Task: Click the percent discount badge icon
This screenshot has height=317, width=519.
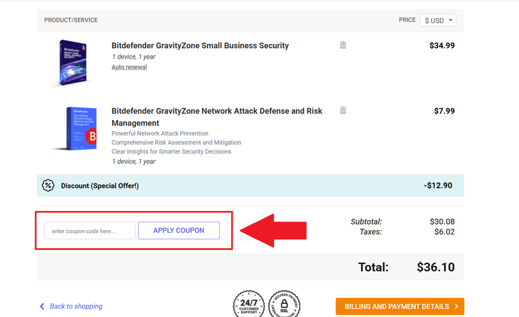Action: (48, 185)
